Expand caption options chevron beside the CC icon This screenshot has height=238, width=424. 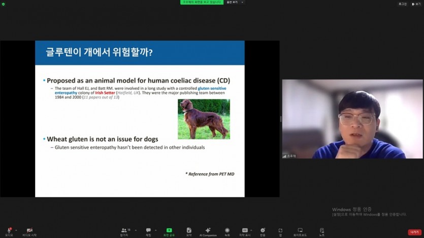(x=251, y=230)
